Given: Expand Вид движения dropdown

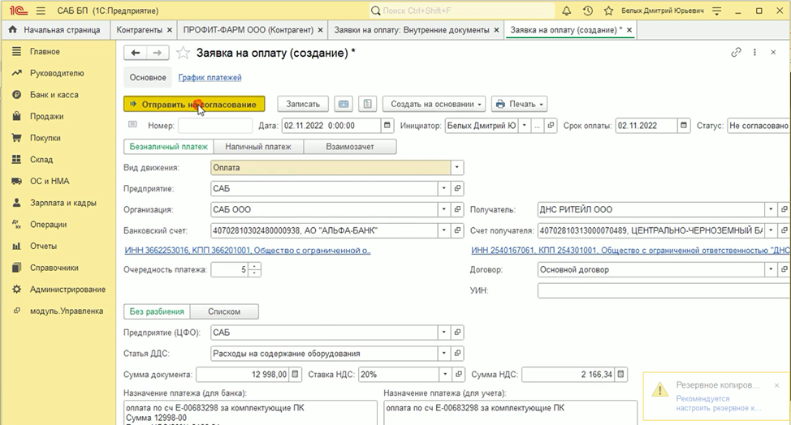Looking at the screenshot, I should [457, 168].
